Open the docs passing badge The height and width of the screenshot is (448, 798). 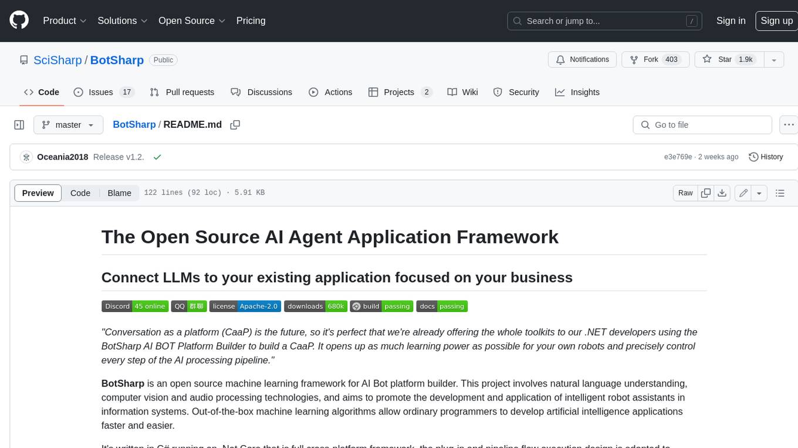pos(442,306)
